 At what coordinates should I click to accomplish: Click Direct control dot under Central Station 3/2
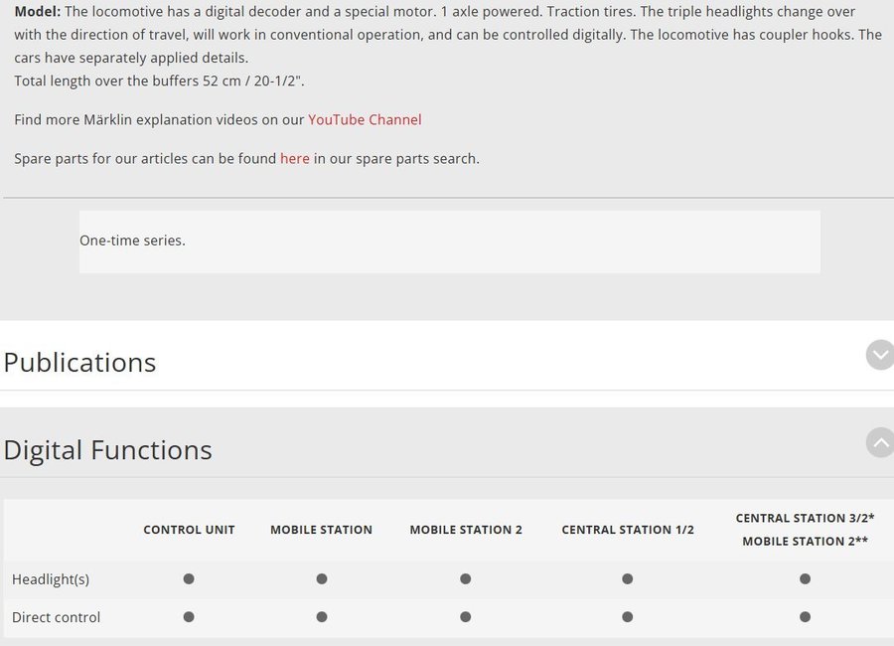click(x=805, y=617)
